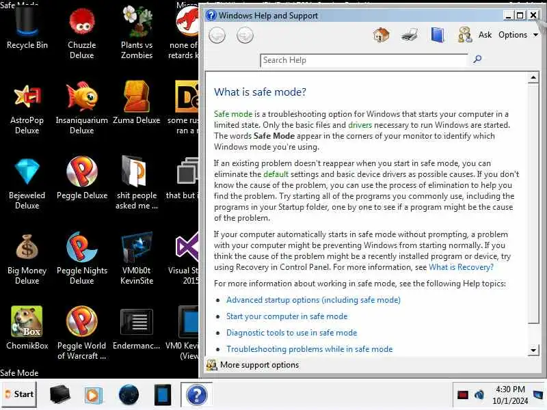Select AstroPop Deluxe desktop icon
The image size is (547, 410).
coord(27,108)
